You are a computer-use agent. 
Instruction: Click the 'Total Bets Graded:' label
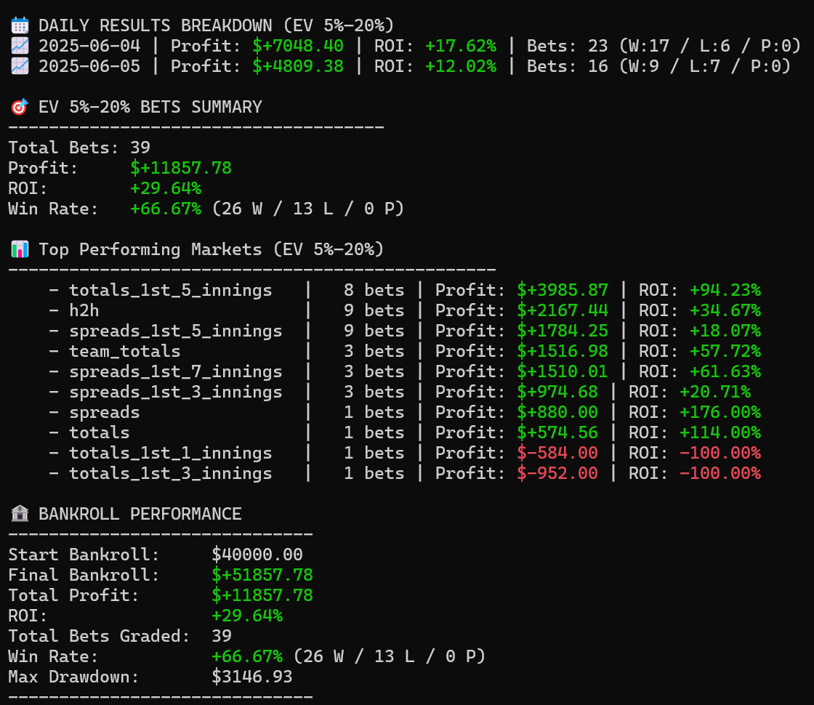[100, 636]
